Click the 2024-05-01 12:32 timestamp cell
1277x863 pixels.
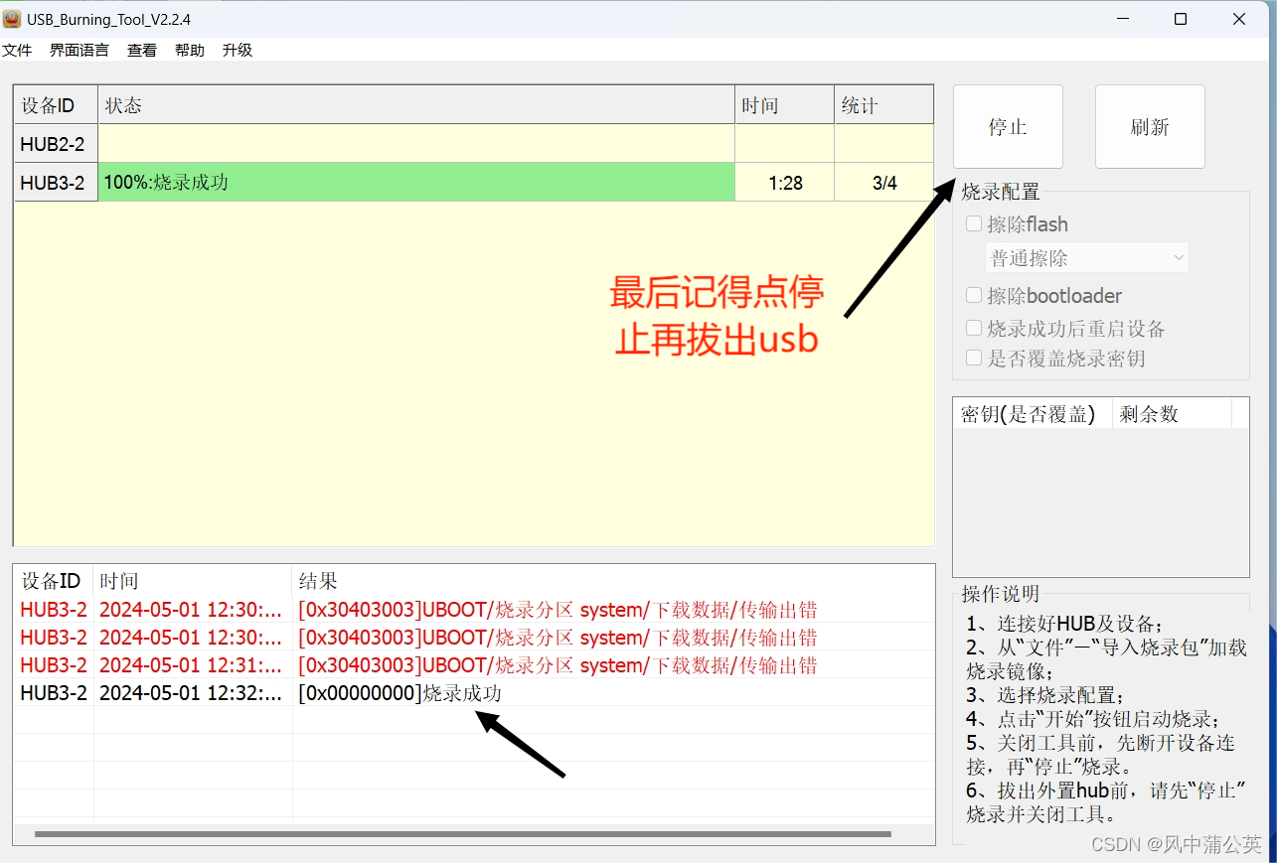(191, 693)
